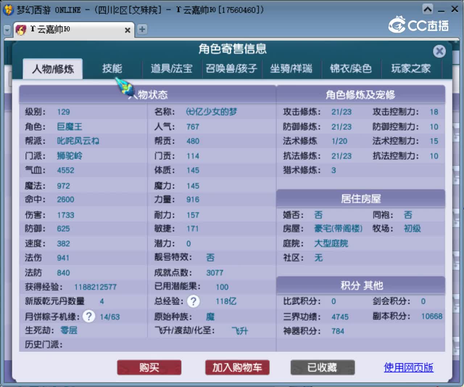Click the game logo icon in the title bar

tap(8, 9)
